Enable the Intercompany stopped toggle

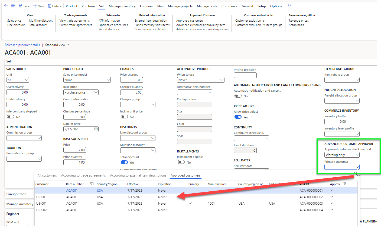(x=10, y=117)
